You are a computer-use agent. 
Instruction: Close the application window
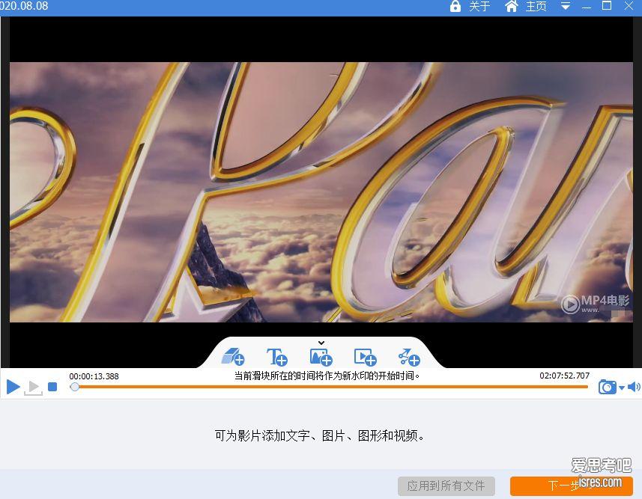629,6
